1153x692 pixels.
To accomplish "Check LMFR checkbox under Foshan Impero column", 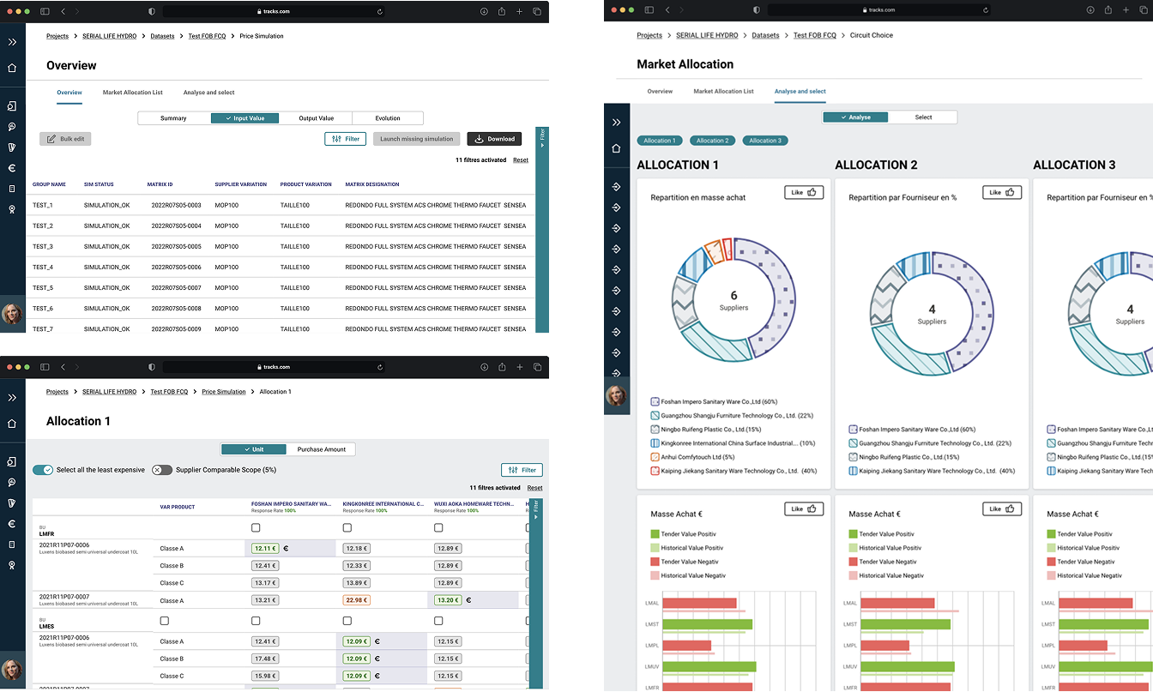I will (256, 528).
